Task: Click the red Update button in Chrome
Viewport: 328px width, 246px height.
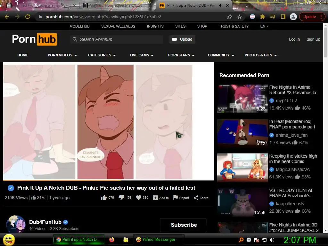Action: pyautogui.click(x=309, y=17)
